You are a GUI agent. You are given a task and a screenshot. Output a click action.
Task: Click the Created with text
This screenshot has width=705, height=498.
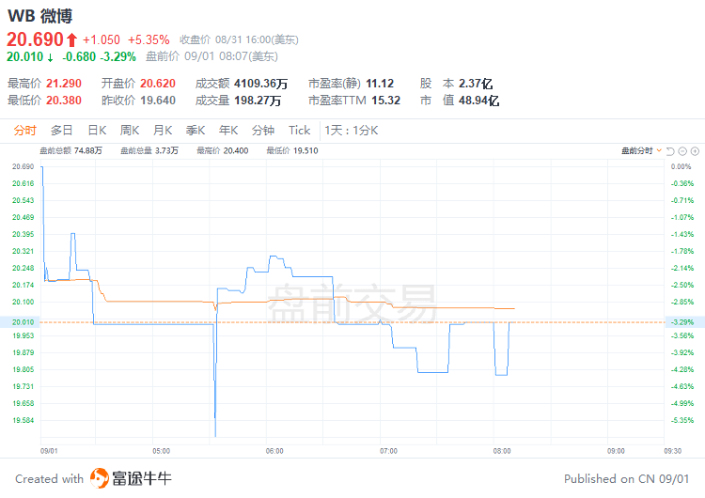click(x=50, y=478)
